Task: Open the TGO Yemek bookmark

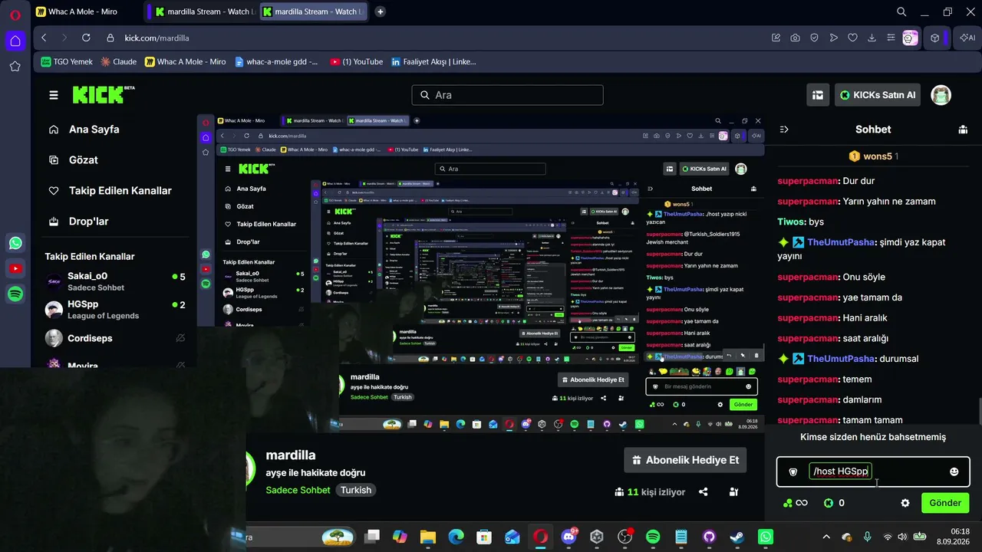Action: 67,61
